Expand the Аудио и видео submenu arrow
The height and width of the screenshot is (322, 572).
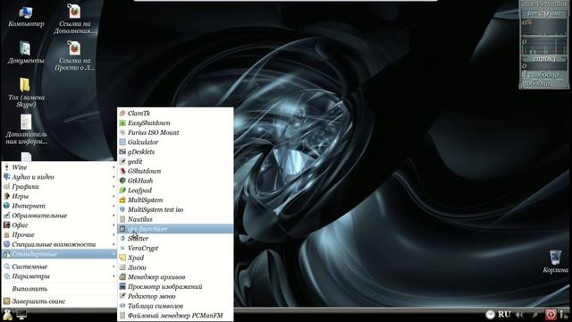(x=114, y=177)
